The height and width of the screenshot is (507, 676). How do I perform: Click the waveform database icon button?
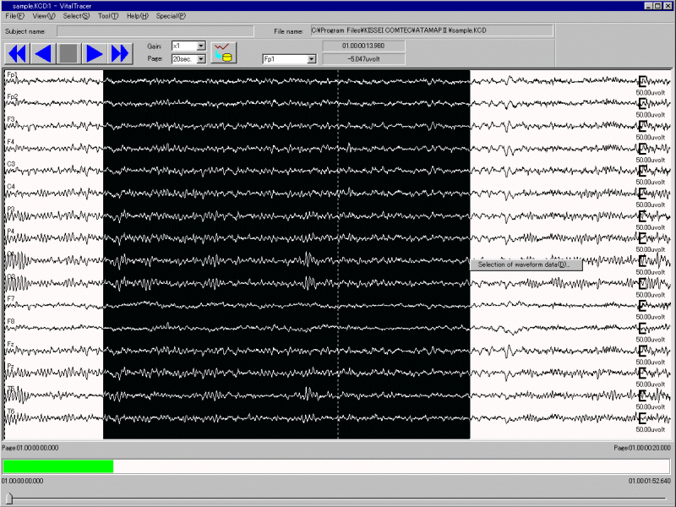coord(223,52)
